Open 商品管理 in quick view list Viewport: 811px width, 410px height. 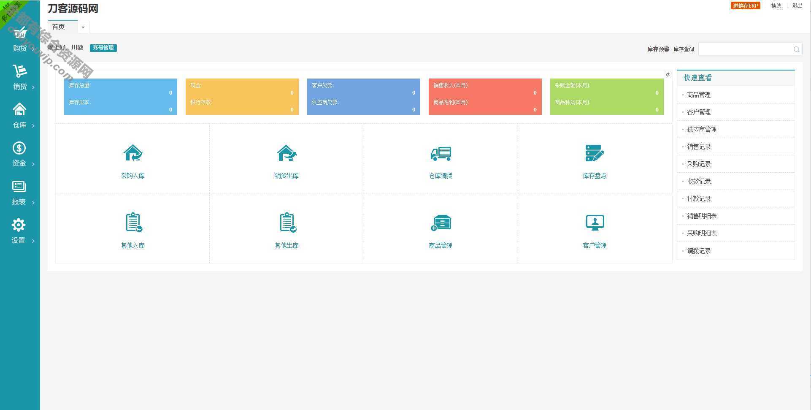(736, 95)
